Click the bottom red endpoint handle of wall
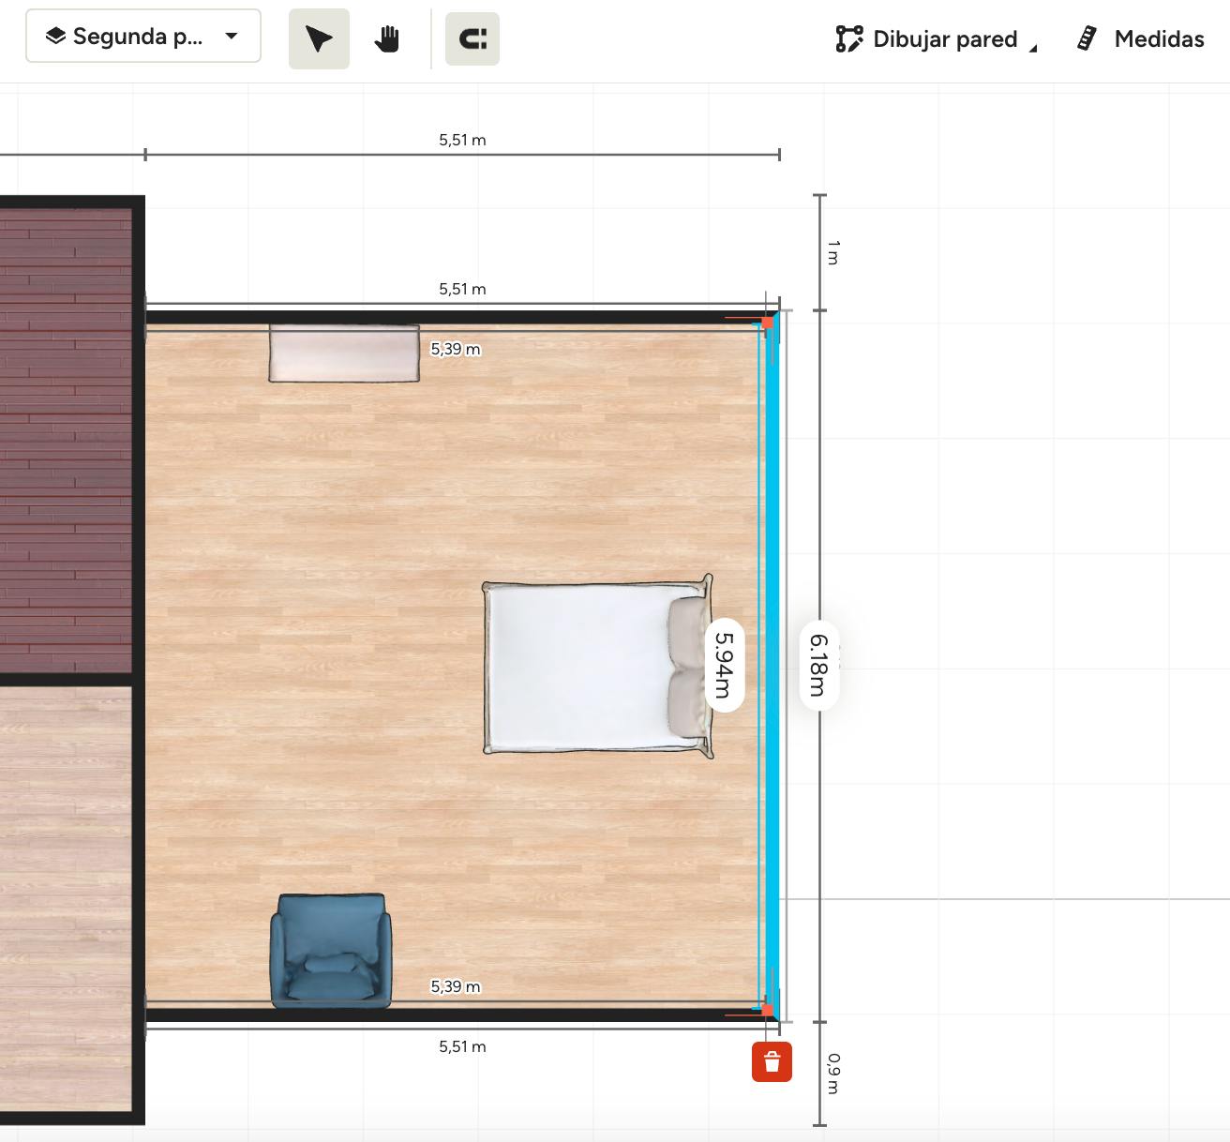This screenshot has height=1142, width=1230. point(768,1010)
